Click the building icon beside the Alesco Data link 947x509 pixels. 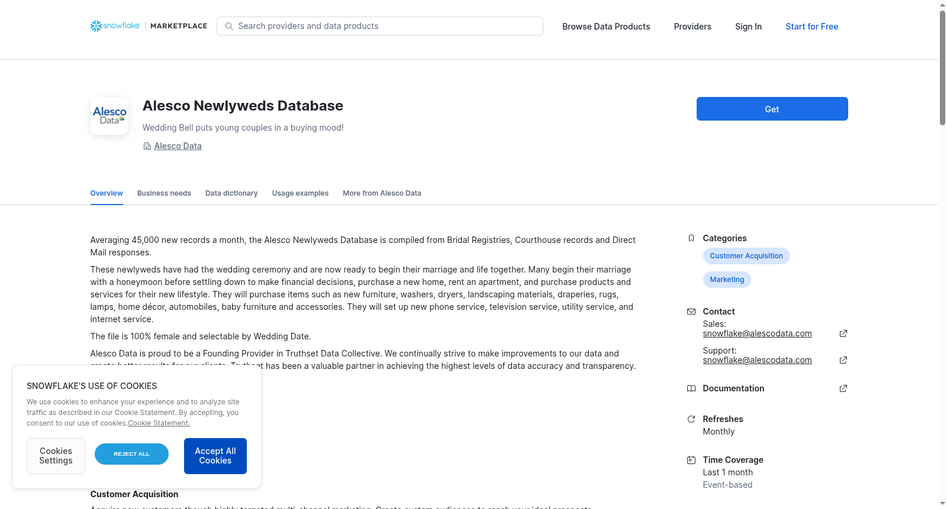[147, 146]
